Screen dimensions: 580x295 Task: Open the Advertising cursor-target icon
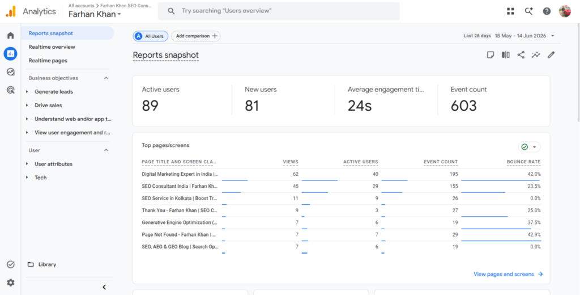(x=10, y=90)
